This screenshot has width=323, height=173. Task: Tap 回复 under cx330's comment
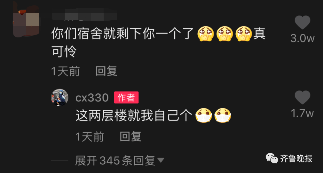click(131, 136)
